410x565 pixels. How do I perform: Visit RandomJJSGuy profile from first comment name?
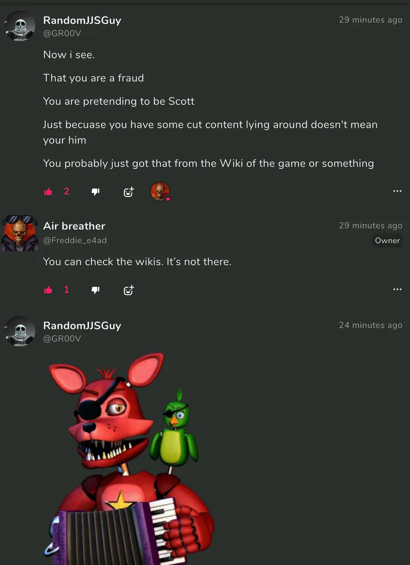[82, 21]
